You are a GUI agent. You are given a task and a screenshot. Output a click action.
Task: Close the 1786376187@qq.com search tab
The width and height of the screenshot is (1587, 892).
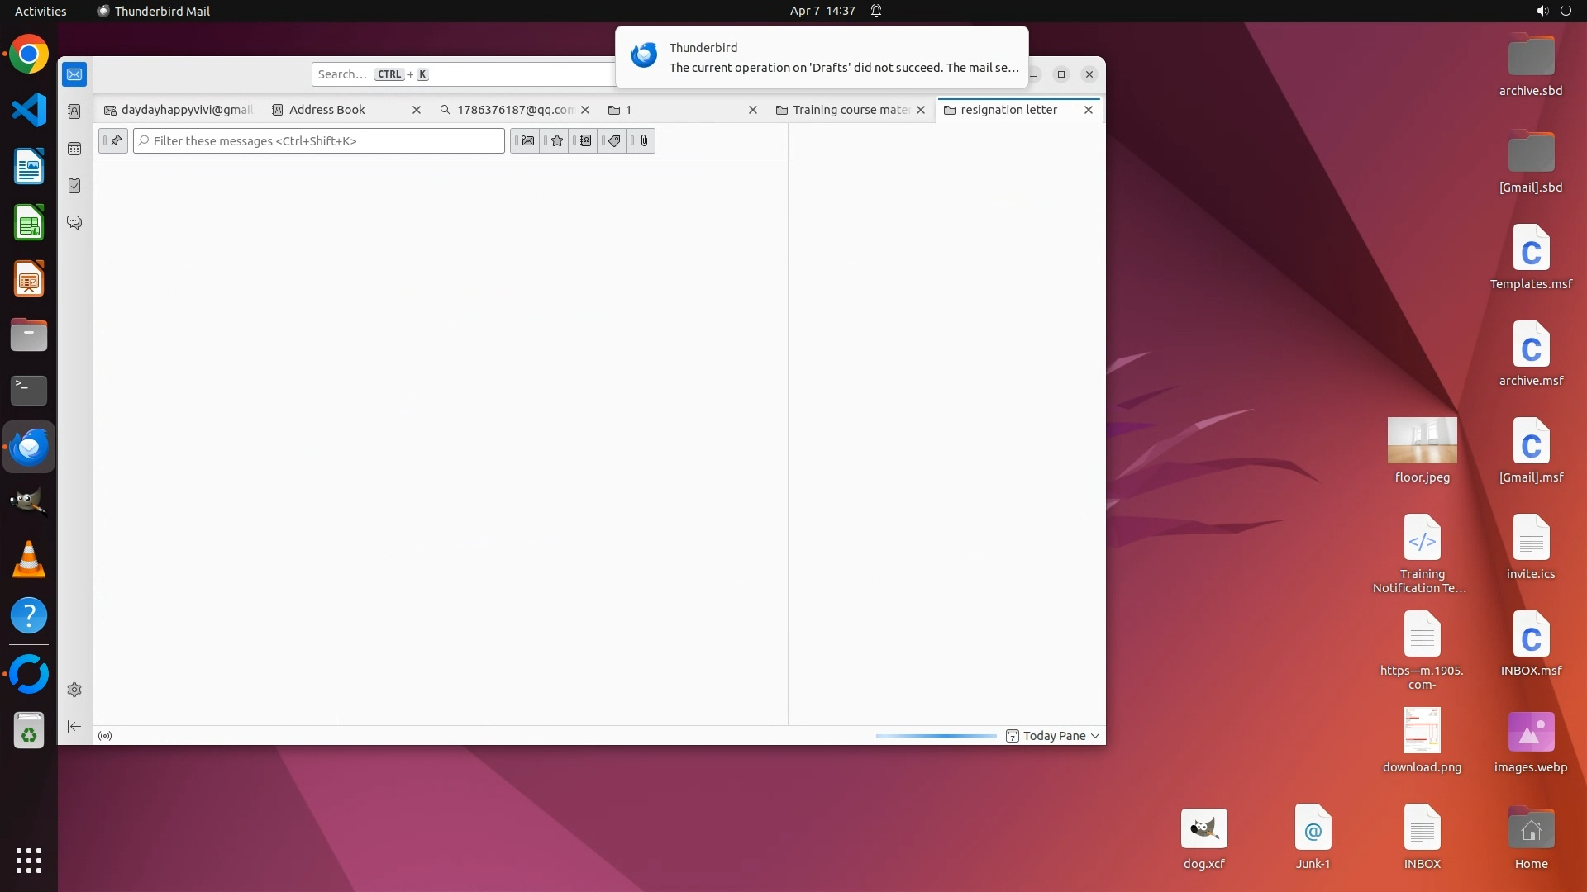tap(585, 110)
